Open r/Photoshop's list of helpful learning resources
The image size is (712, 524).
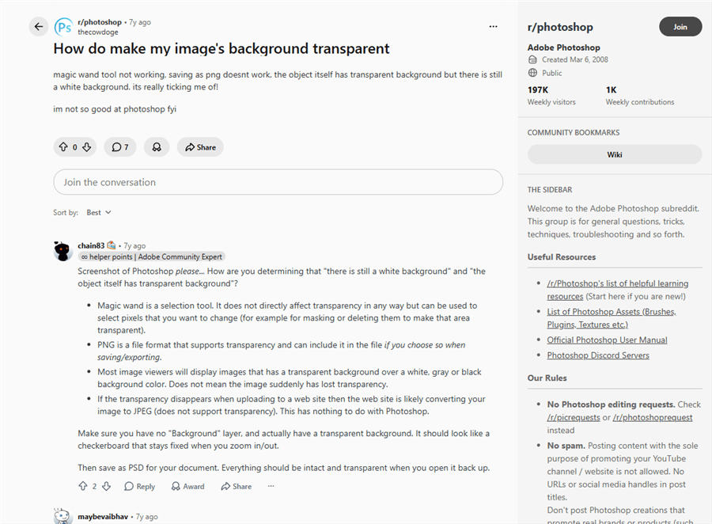pos(618,290)
